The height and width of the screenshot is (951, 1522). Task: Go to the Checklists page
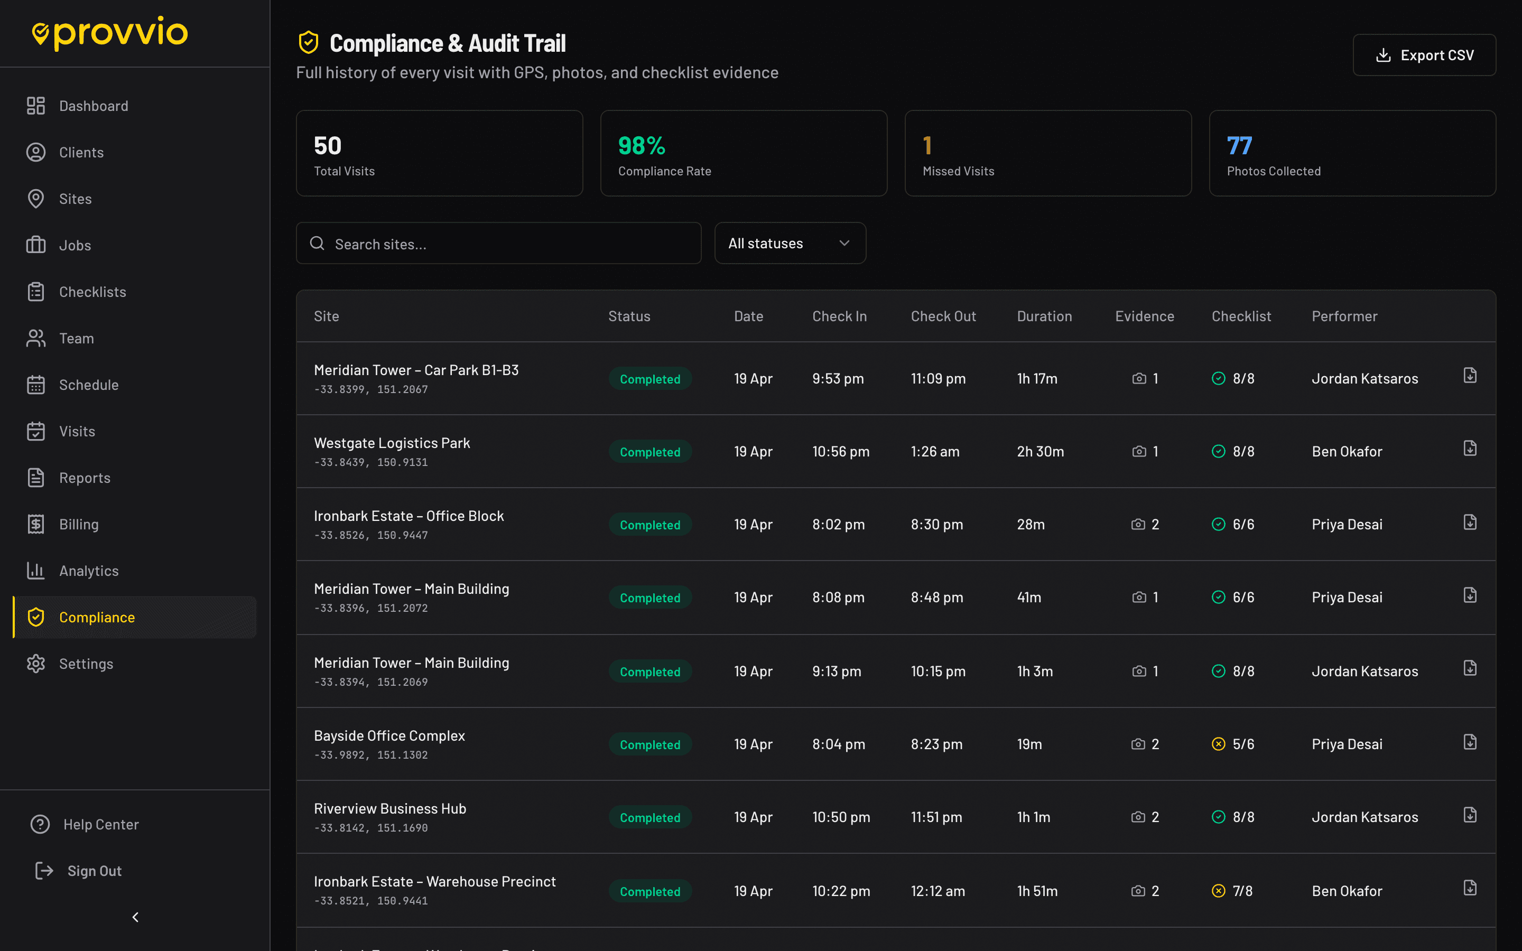pyautogui.click(x=92, y=292)
